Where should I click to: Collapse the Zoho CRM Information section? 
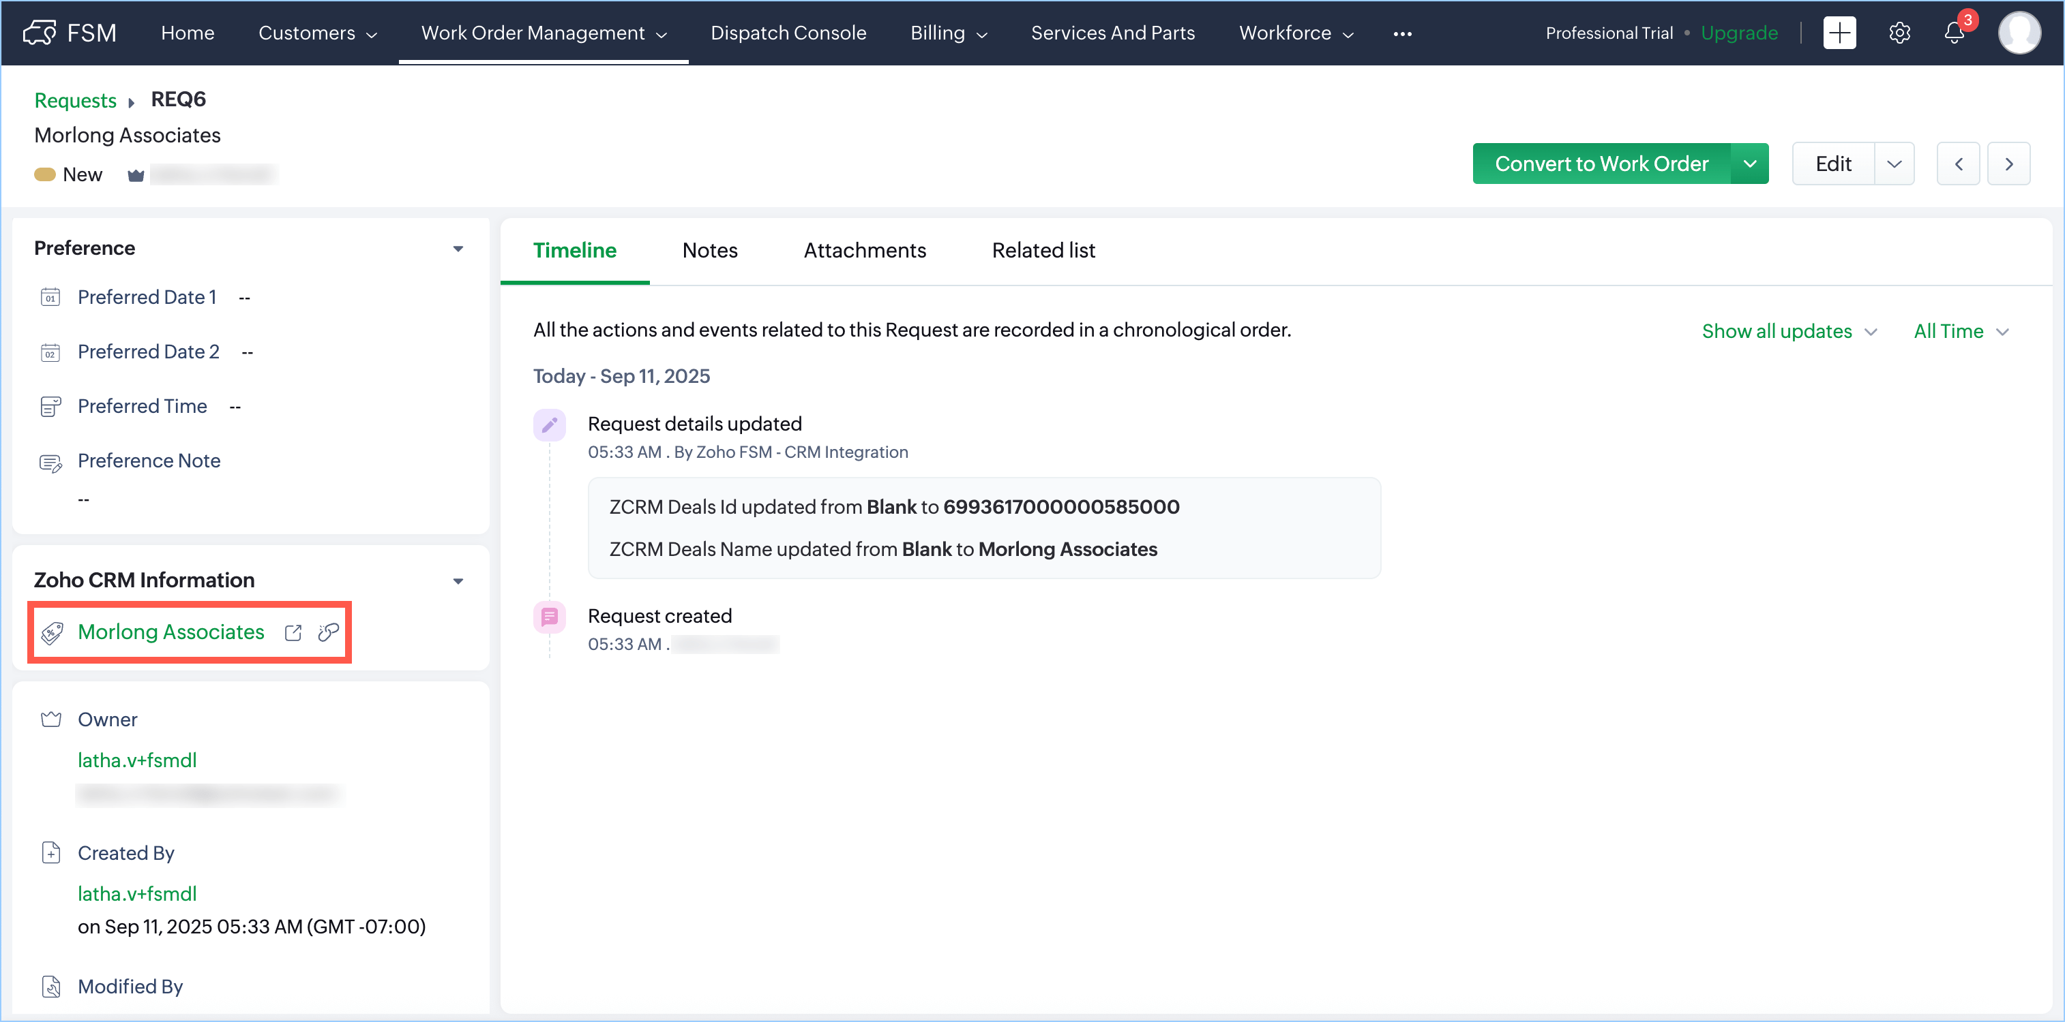tap(458, 581)
